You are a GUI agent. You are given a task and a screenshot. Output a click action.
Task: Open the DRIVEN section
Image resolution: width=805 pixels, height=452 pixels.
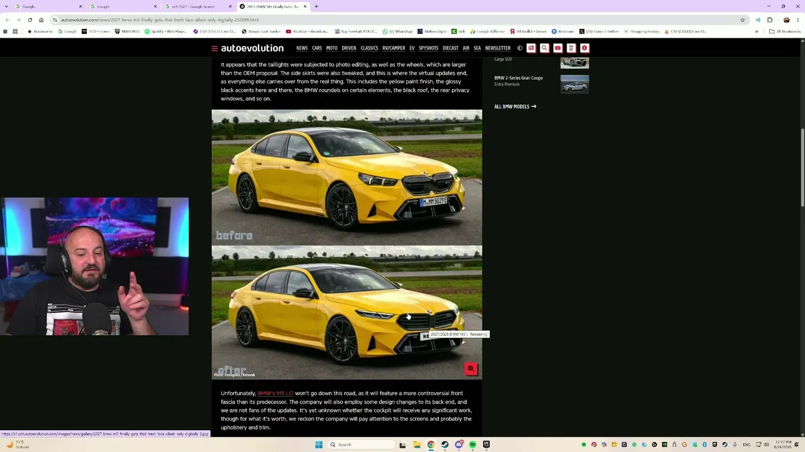pos(349,48)
